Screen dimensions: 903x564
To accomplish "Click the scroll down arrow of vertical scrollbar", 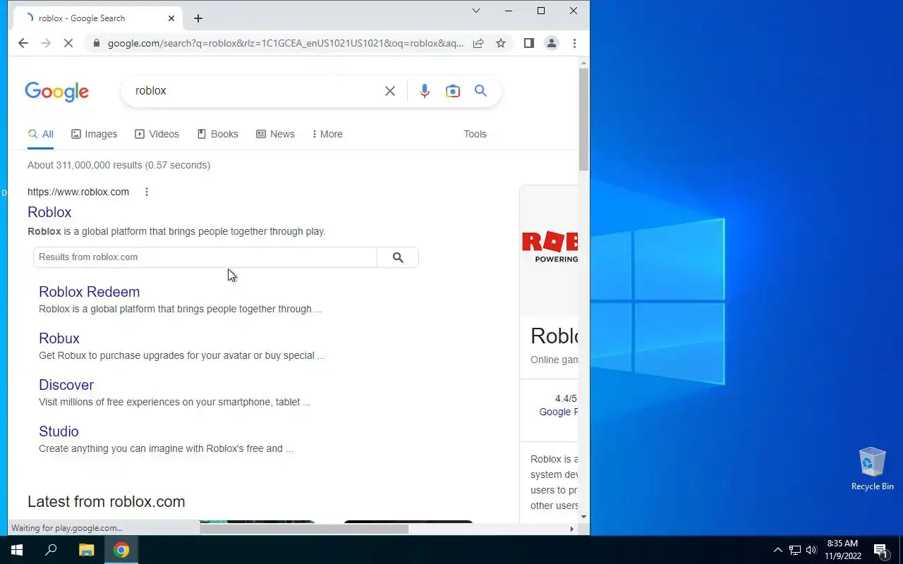I will pyautogui.click(x=583, y=516).
